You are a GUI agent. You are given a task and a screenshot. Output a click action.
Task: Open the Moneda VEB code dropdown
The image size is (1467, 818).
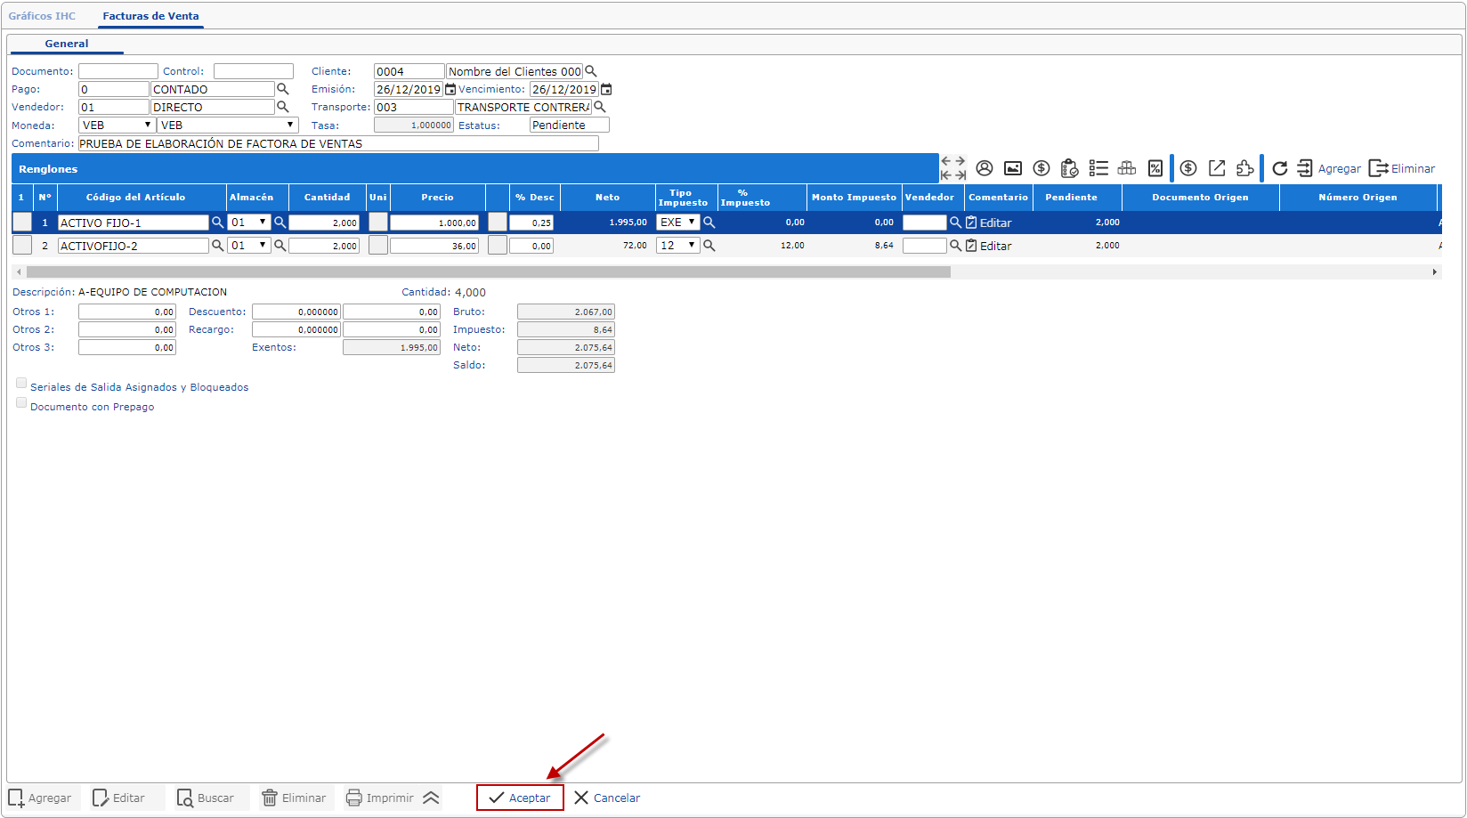(x=118, y=126)
